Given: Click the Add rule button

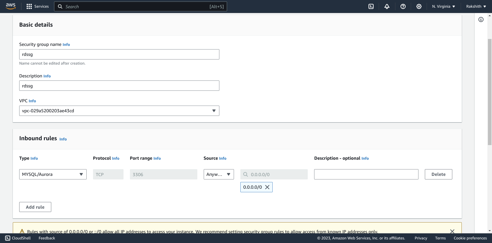Looking at the screenshot, I should click(x=35, y=207).
